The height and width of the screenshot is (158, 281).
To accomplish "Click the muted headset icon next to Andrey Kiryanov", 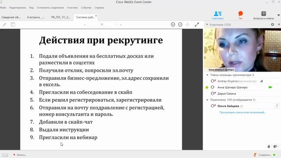I will coord(213,81).
